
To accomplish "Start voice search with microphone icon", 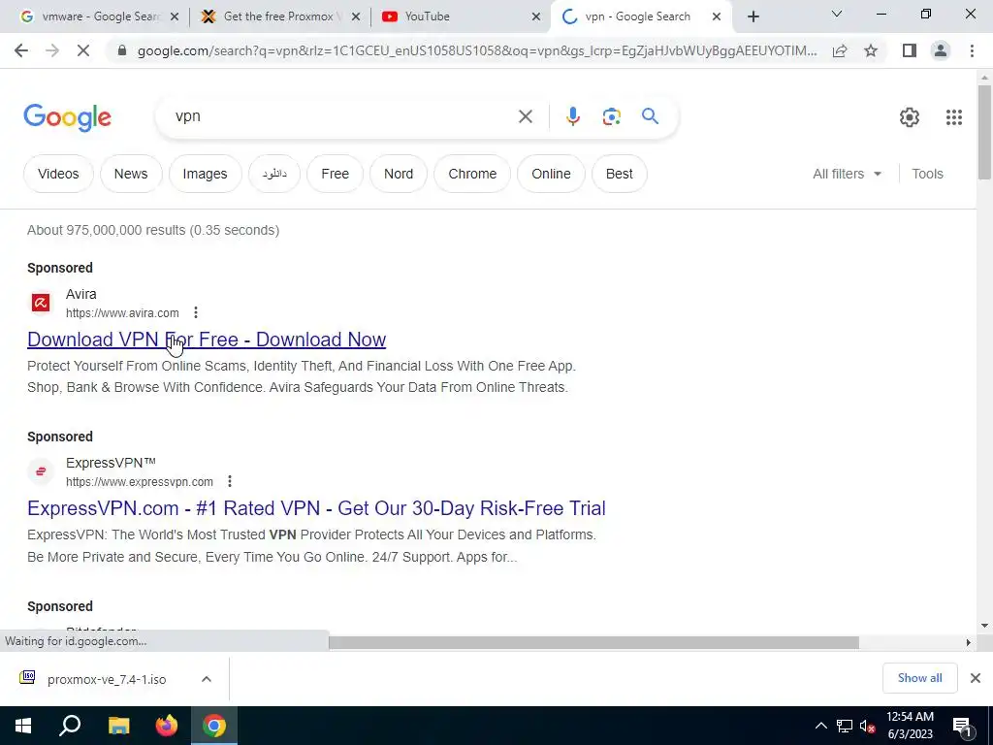I will tap(572, 116).
